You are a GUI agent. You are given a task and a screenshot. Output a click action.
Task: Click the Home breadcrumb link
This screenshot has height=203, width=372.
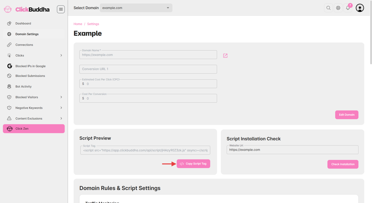(78, 24)
